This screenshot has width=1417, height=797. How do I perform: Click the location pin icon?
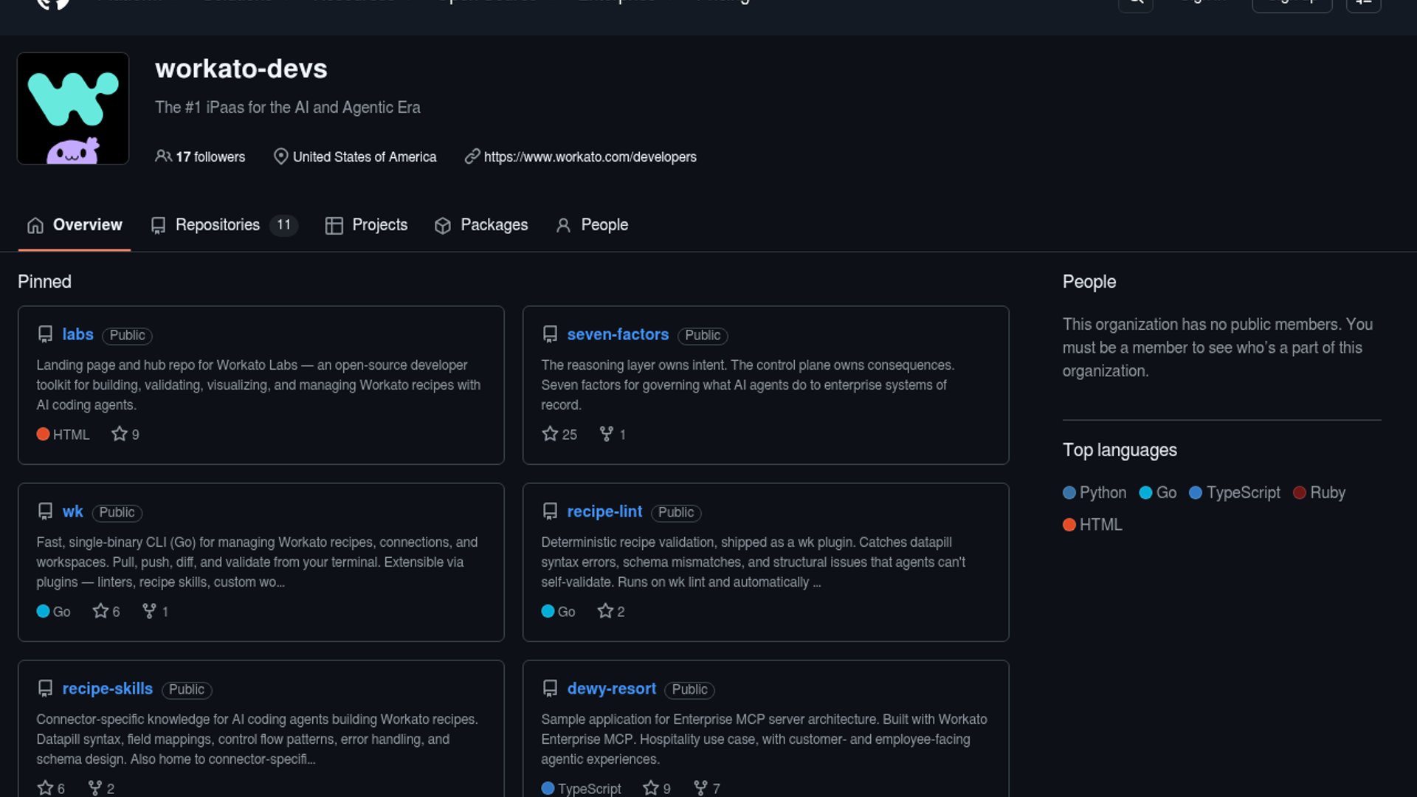tap(280, 156)
